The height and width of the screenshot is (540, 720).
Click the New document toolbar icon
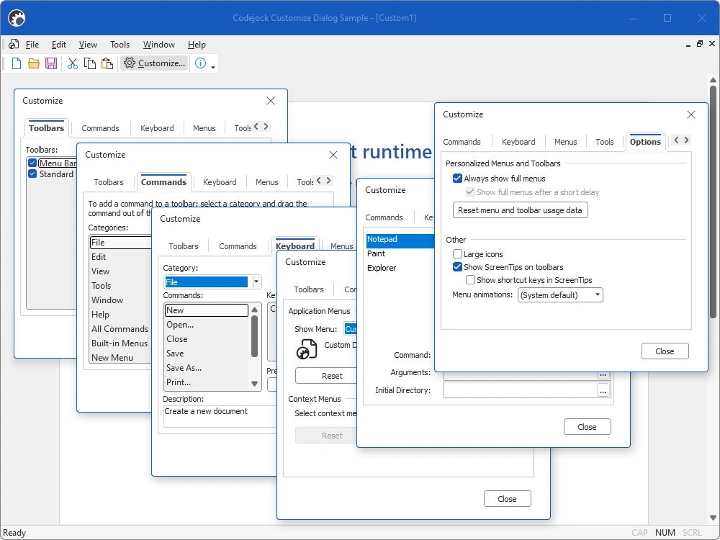(16, 63)
